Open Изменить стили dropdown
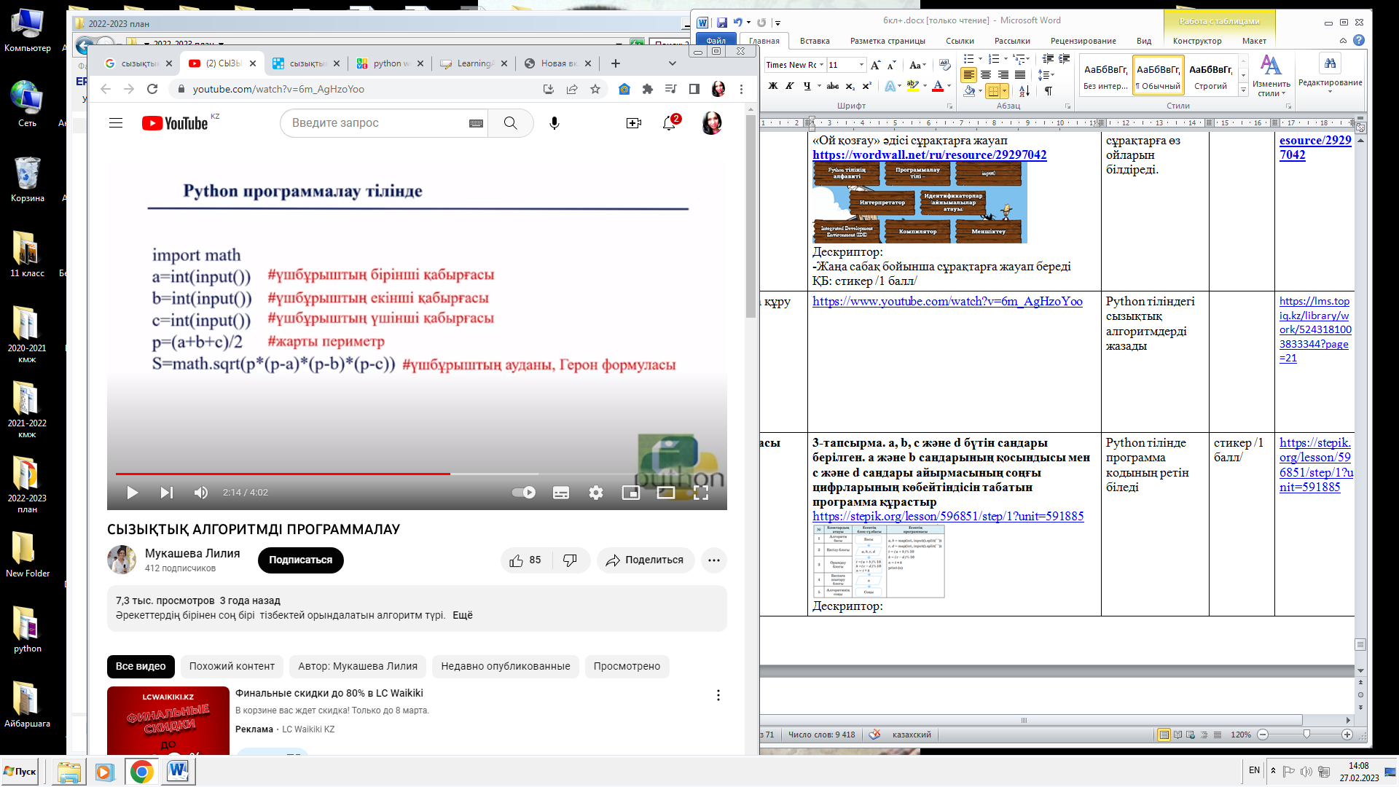This screenshot has width=1399, height=787. point(1271,77)
